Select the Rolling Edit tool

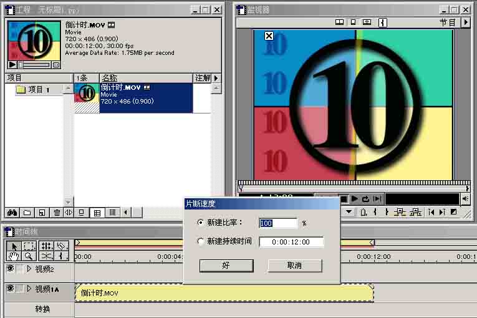(46, 246)
